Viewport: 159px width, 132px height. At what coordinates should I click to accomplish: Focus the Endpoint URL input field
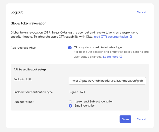[107, 81]
